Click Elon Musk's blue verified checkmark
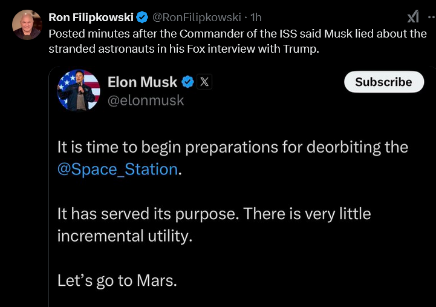Screen dimensions: 436x307 point(187,82)
